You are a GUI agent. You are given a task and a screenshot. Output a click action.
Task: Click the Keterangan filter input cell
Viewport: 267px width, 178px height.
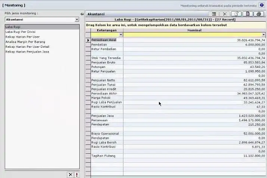tap(105, 35)
